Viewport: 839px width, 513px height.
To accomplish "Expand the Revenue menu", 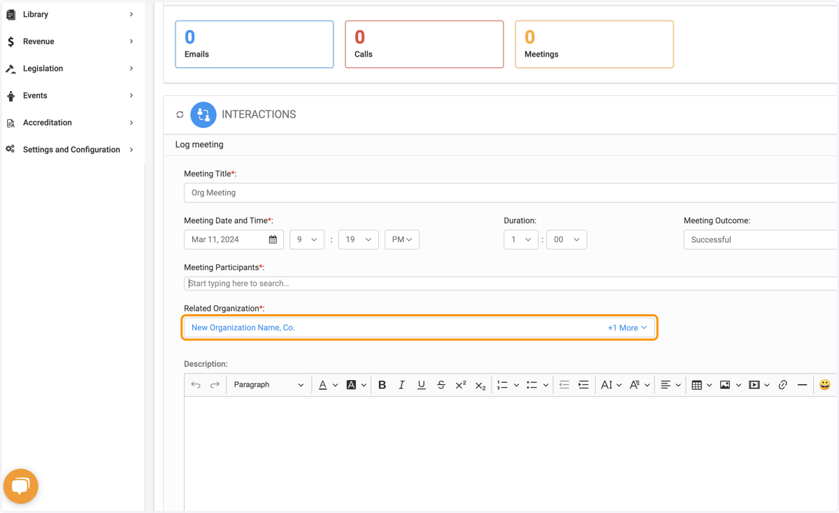I will (x=131, y=41).
